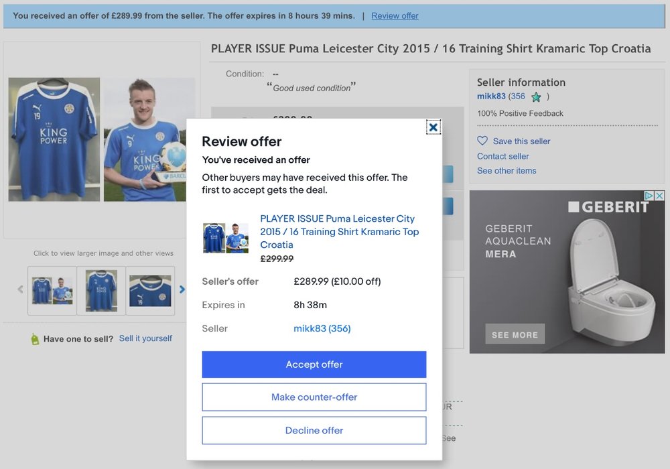
Task: Click the page listing title heading
Action: pos(431,49)
